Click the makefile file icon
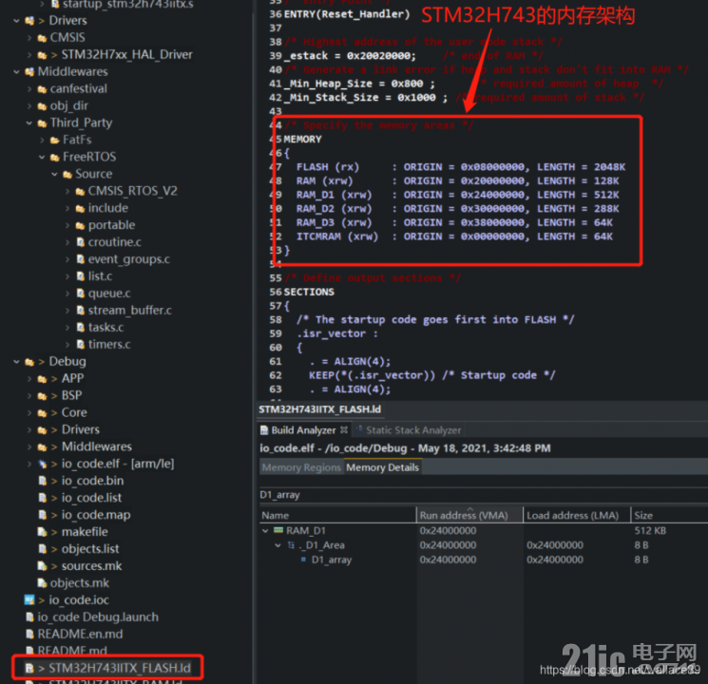The image size is (708, 684). pos(43,532)
